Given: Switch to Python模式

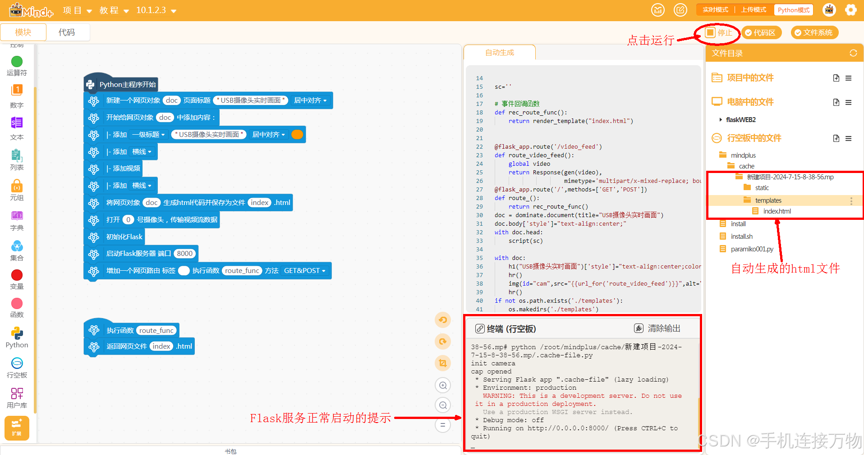Looking at the screenshot, I should click(793, 10).
